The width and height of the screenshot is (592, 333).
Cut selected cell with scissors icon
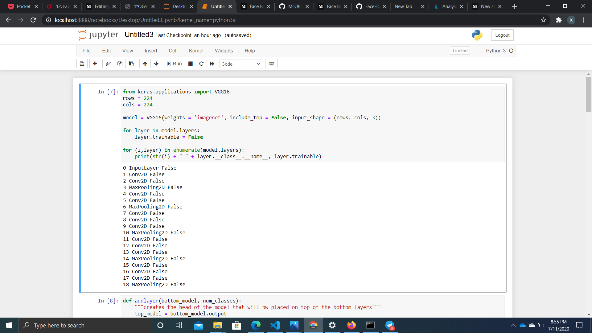(108, 64)
